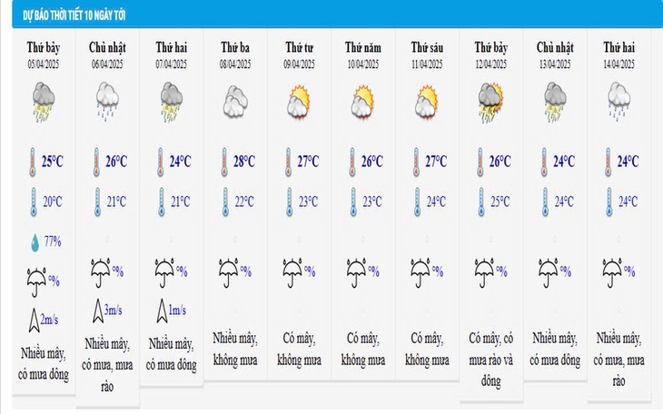
Task: Click the cloudy icon for 08/04/2025
Action: 235,101
